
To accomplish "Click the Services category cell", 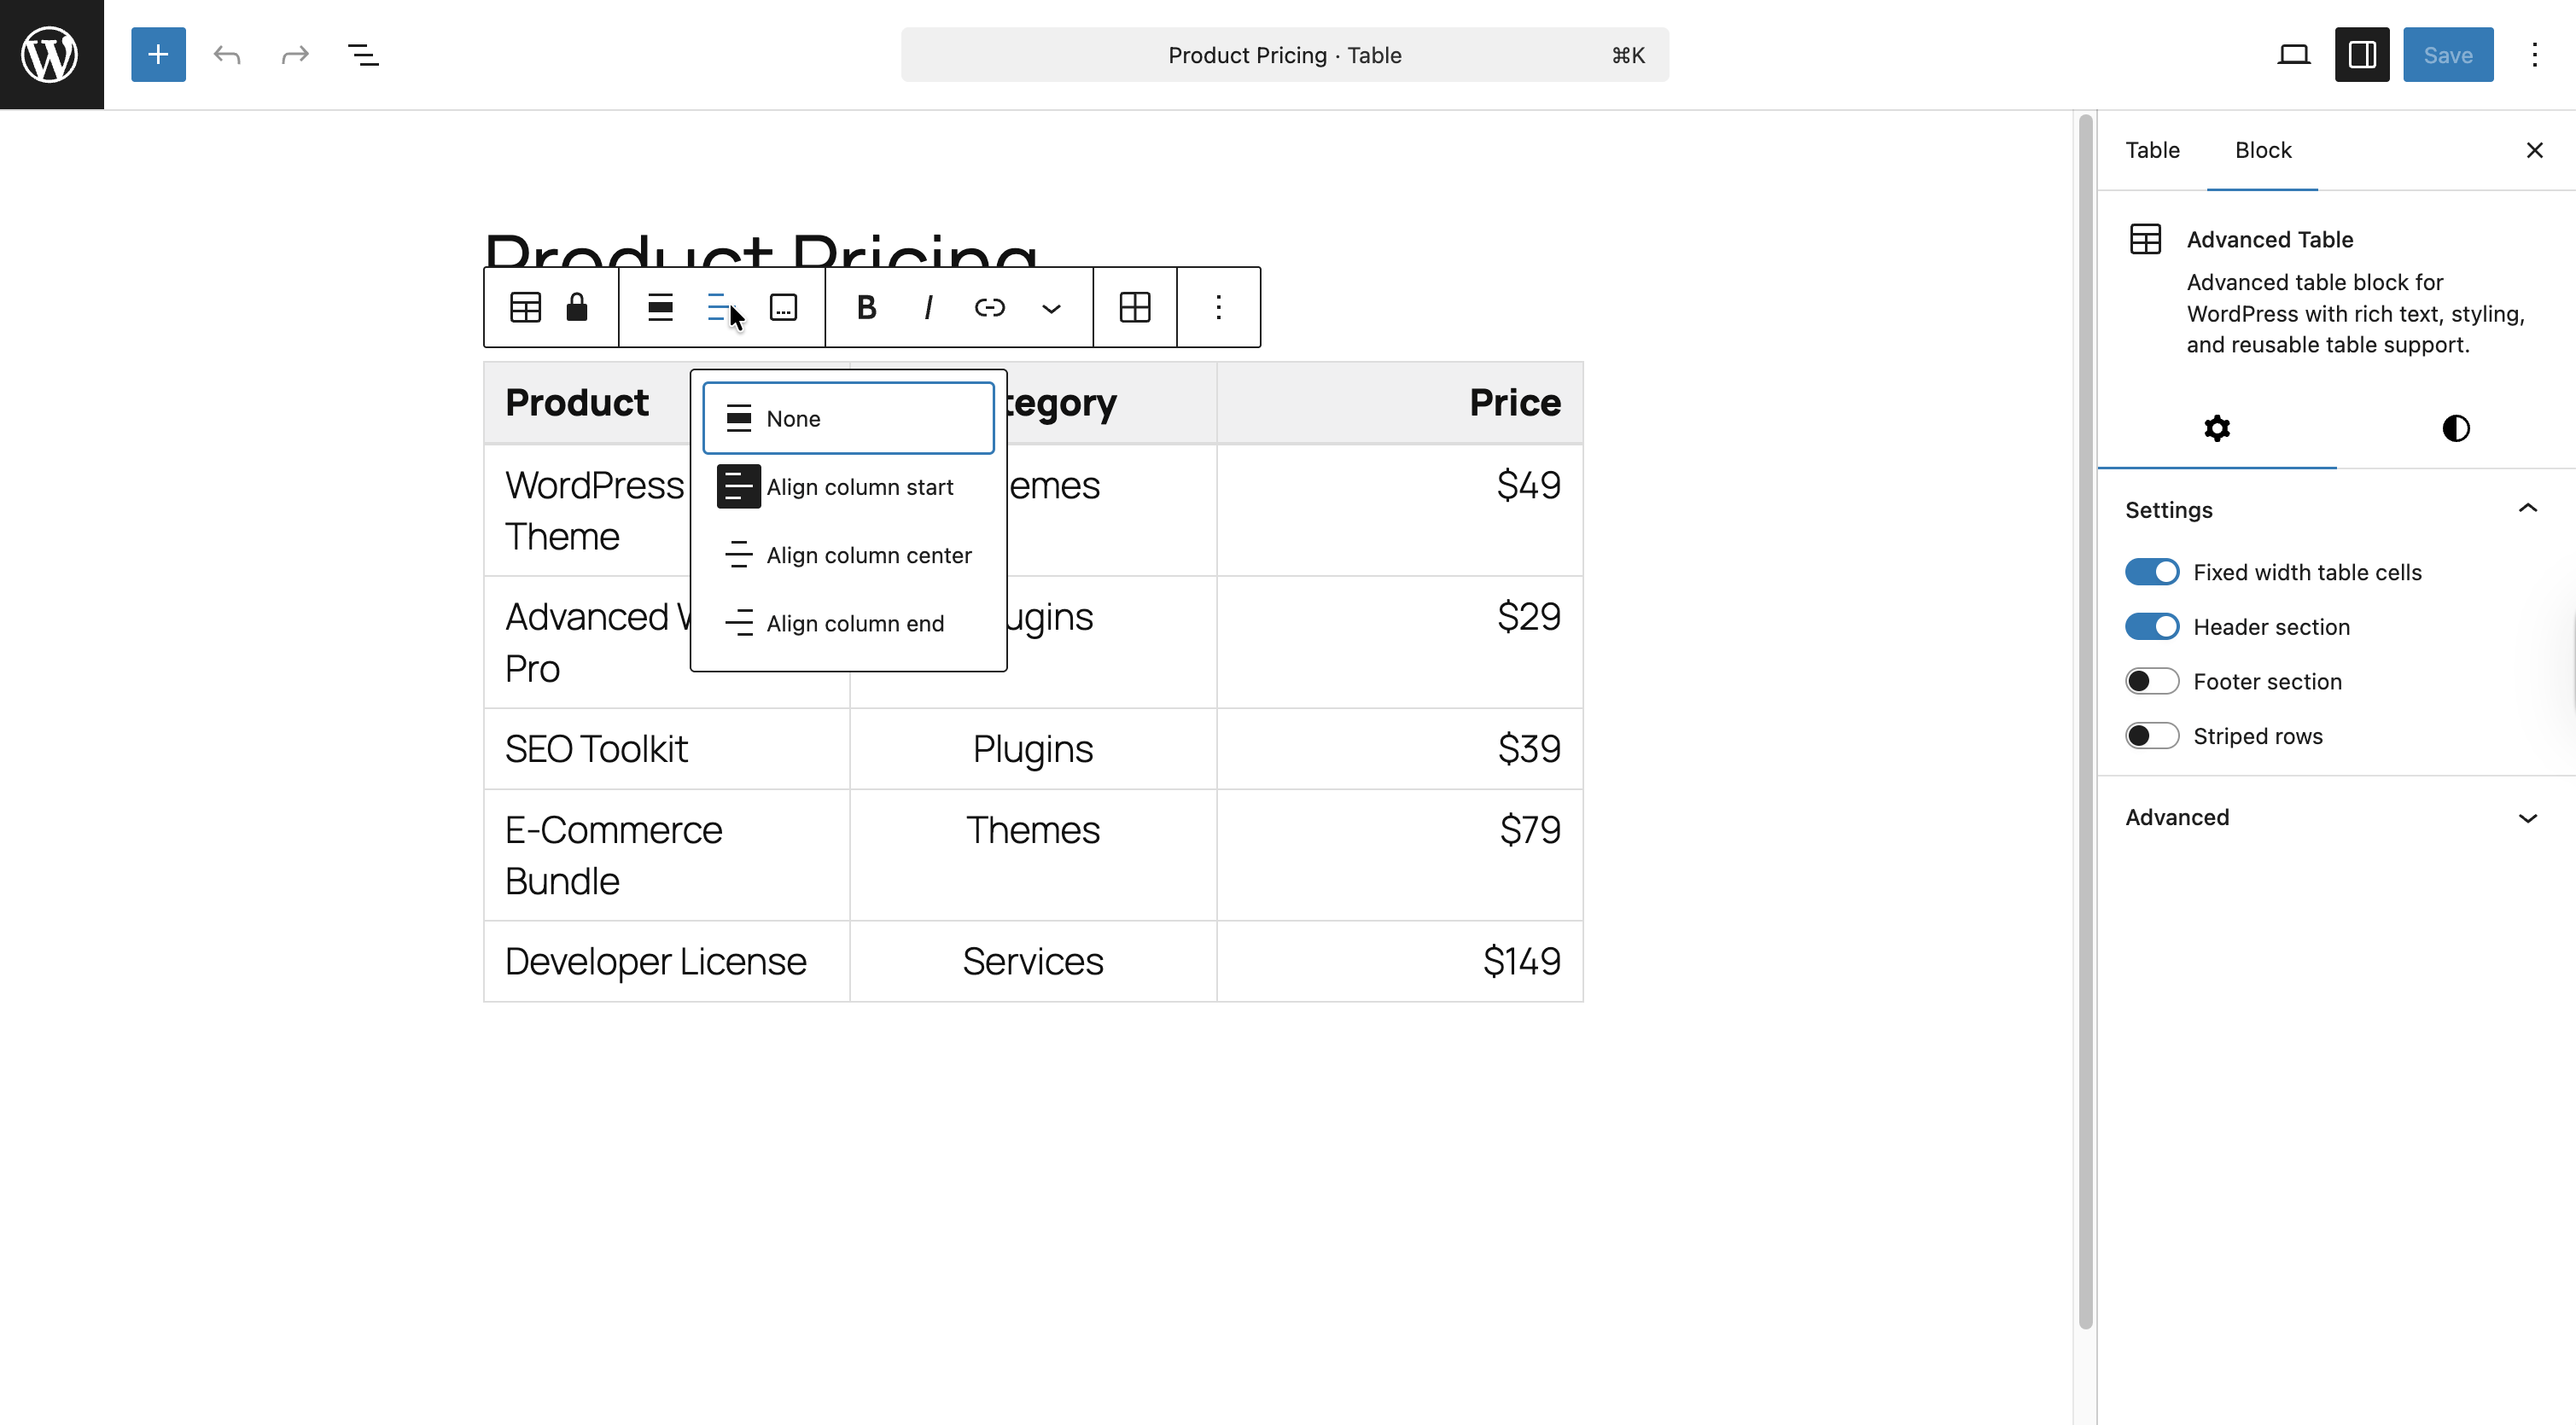I will 1033,962.
